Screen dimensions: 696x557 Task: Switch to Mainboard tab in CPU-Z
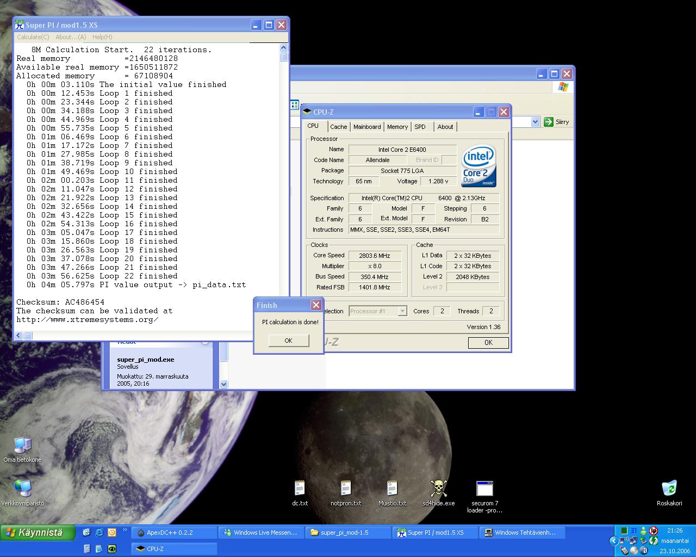[x=367, y=127]
